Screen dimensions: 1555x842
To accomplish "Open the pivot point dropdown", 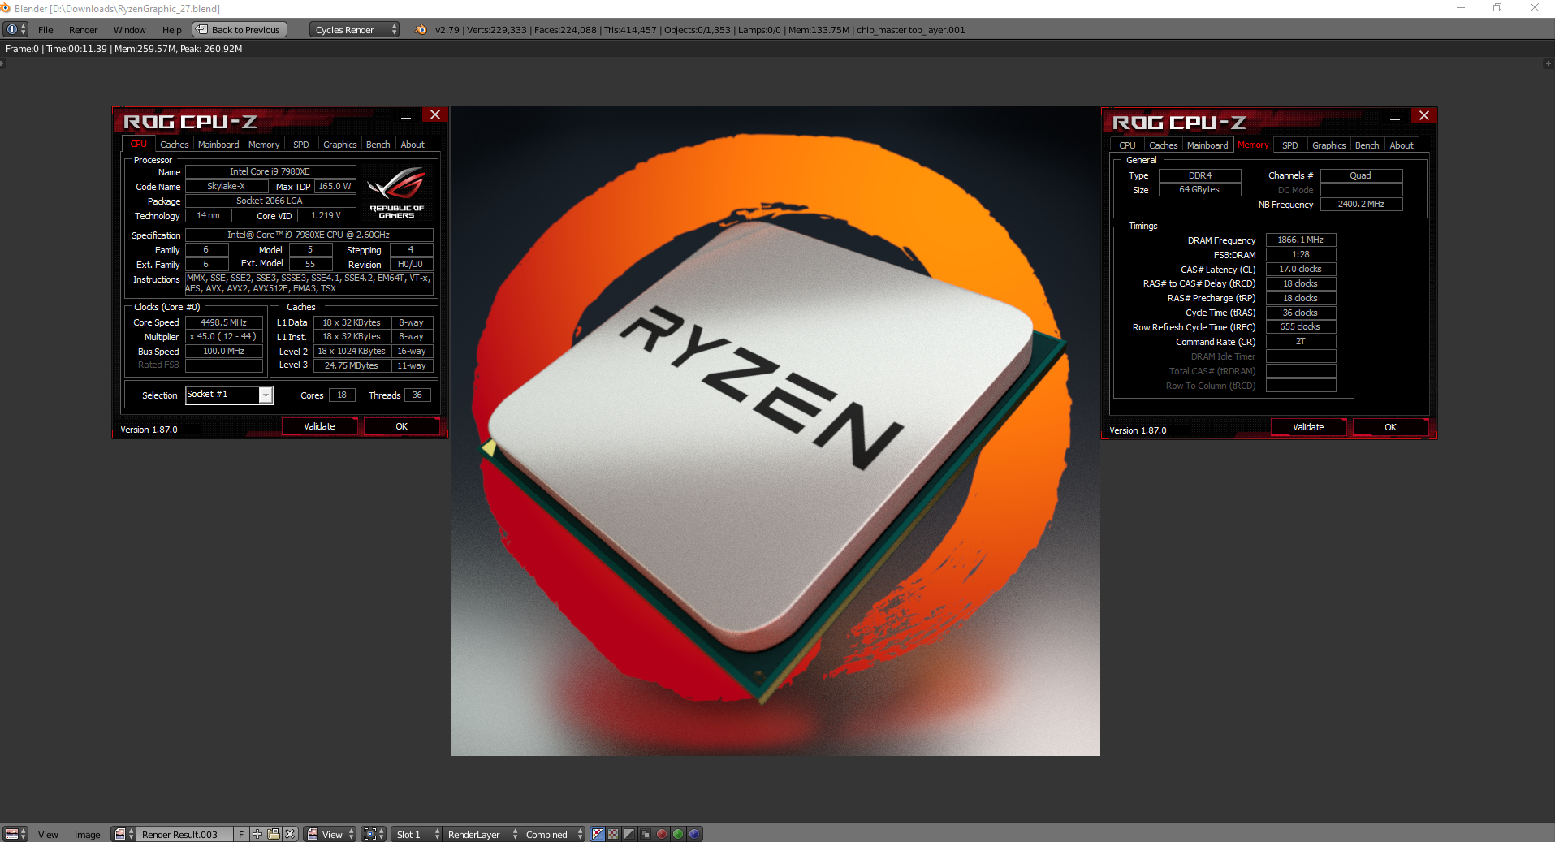I will click(x=374, y=834).
